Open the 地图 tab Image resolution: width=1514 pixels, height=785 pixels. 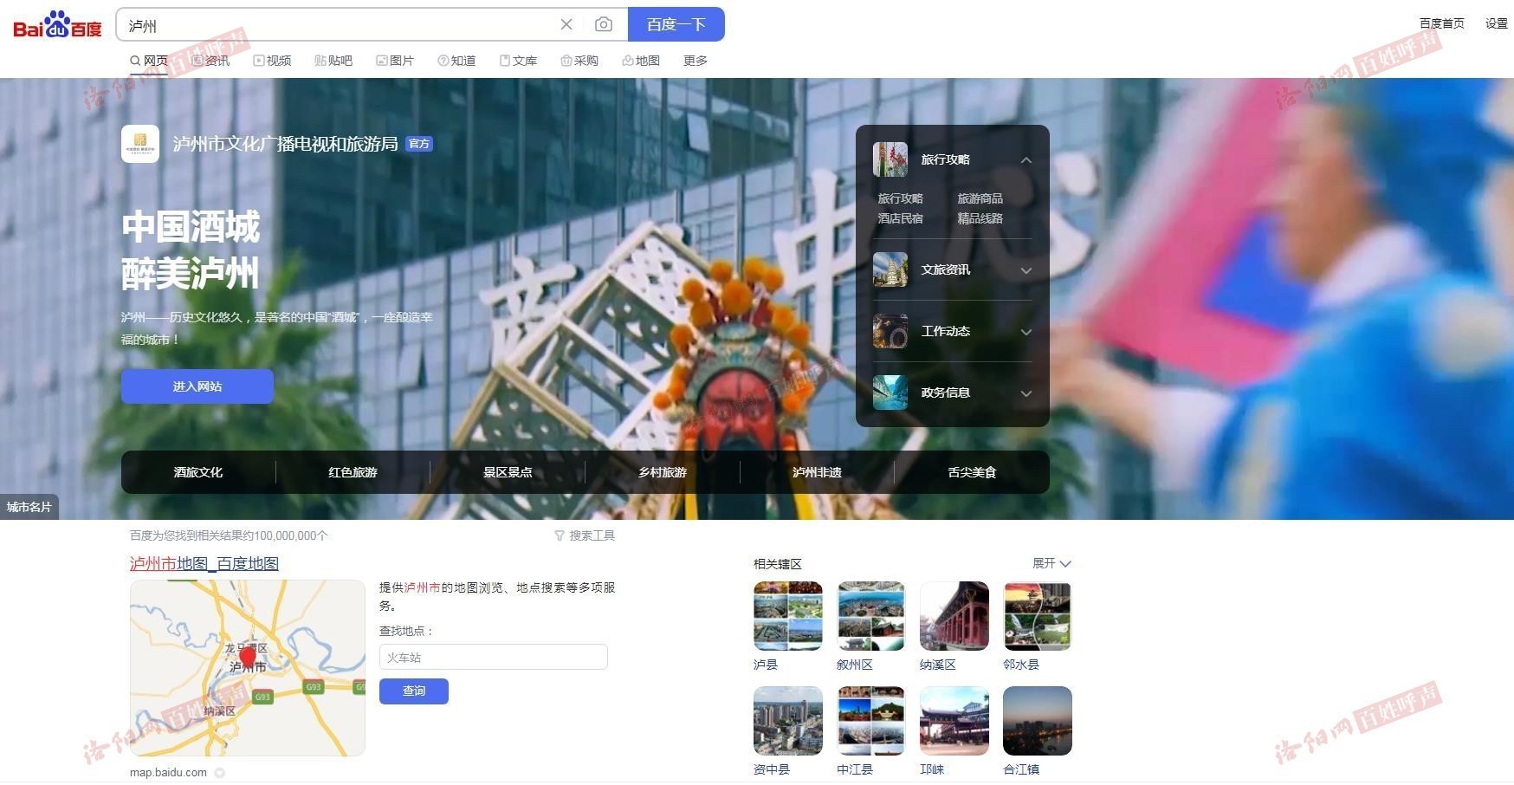(641, 61)
